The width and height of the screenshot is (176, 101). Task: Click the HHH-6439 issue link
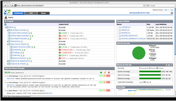pyautogui.click(x=10, y=79)
